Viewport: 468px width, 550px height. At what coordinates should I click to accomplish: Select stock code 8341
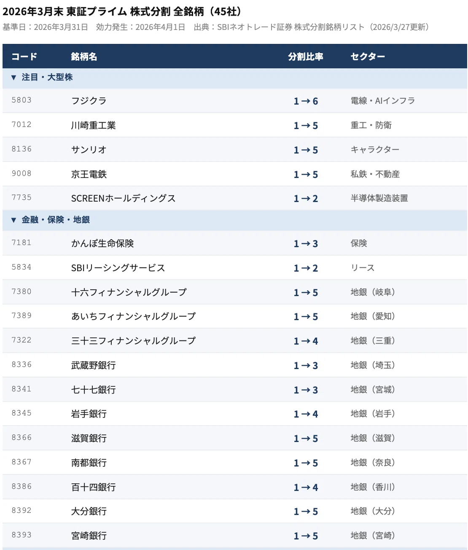[x=22, y=389]
